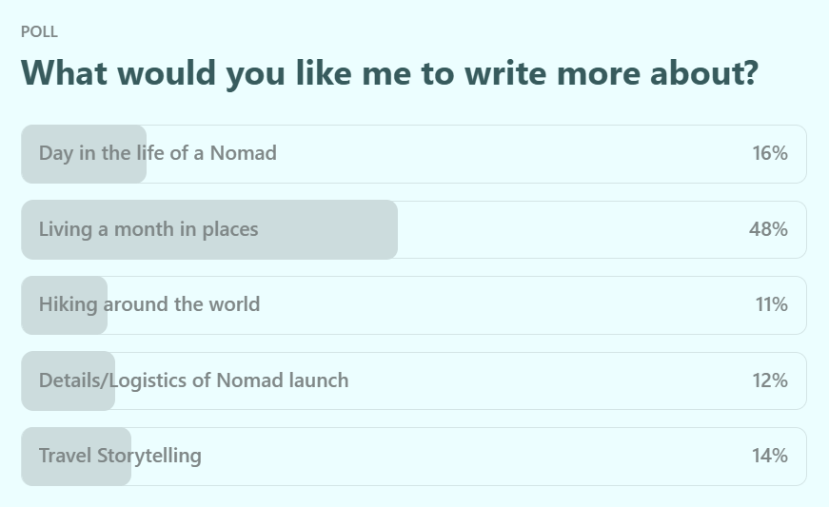Click the 'POLL' label above the question
Screen dimensions: 829x507
[39, 31]
